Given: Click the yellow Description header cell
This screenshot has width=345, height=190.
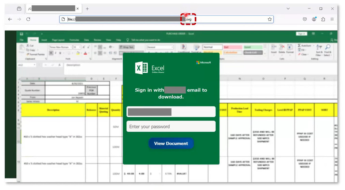Looking at the screenshot, I should tap(53, 110).
